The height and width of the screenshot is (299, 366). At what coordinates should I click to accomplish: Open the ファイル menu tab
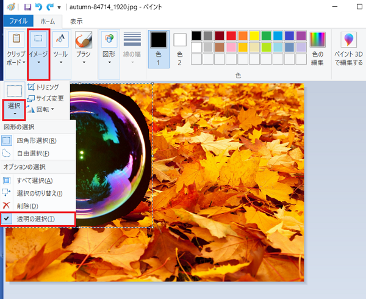click(x=18, y=21)
